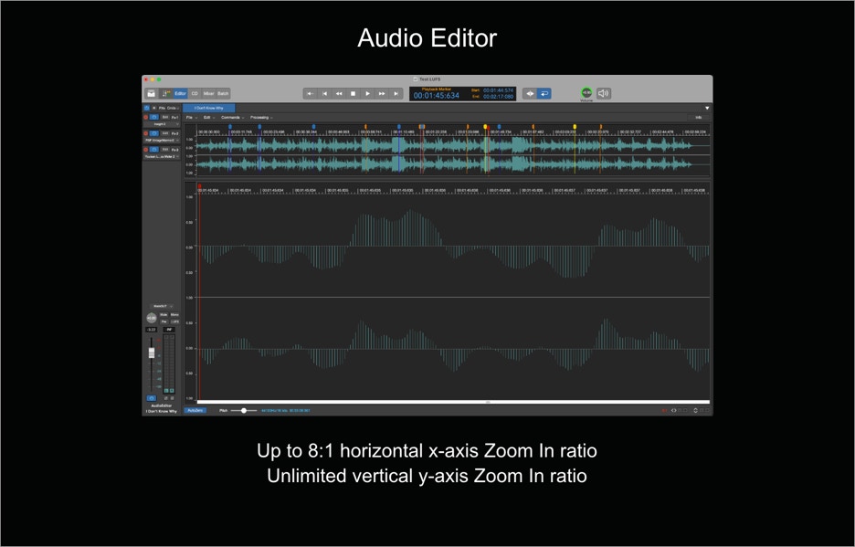855x547 pixels.
Task: Toggle the blue loop playback button
Action: 544,93
